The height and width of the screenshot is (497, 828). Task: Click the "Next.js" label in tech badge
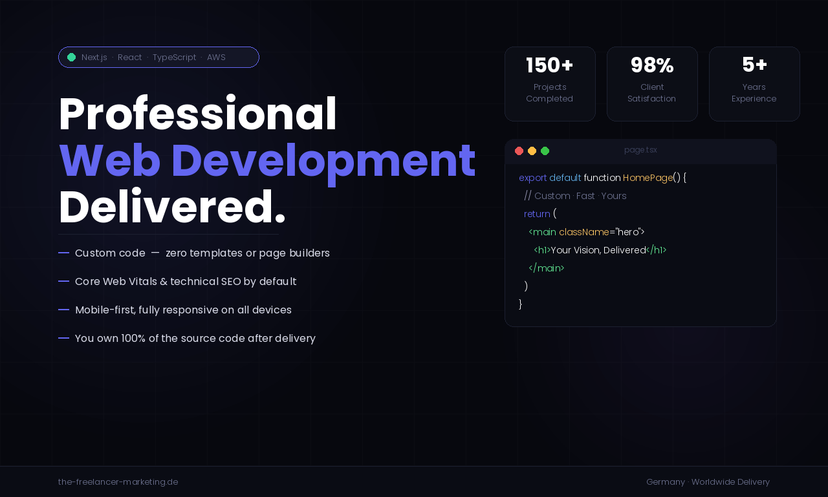point(94,58)
